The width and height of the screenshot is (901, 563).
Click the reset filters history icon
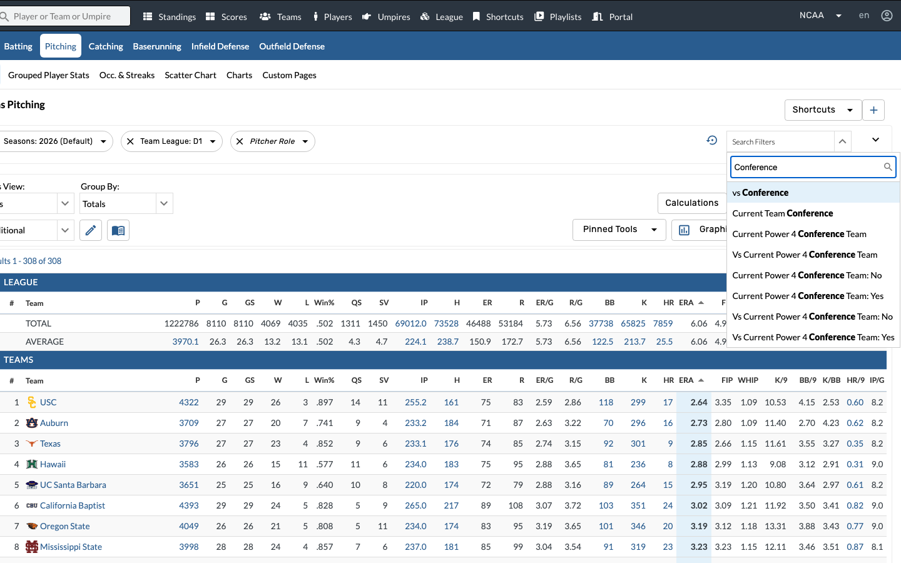coord(712,140)
